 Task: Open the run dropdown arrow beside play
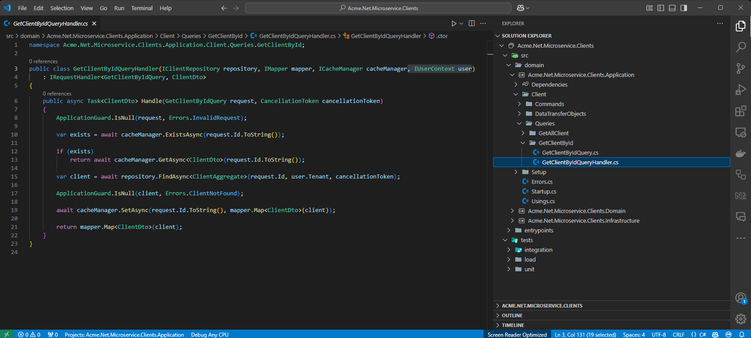click(461, 23)
